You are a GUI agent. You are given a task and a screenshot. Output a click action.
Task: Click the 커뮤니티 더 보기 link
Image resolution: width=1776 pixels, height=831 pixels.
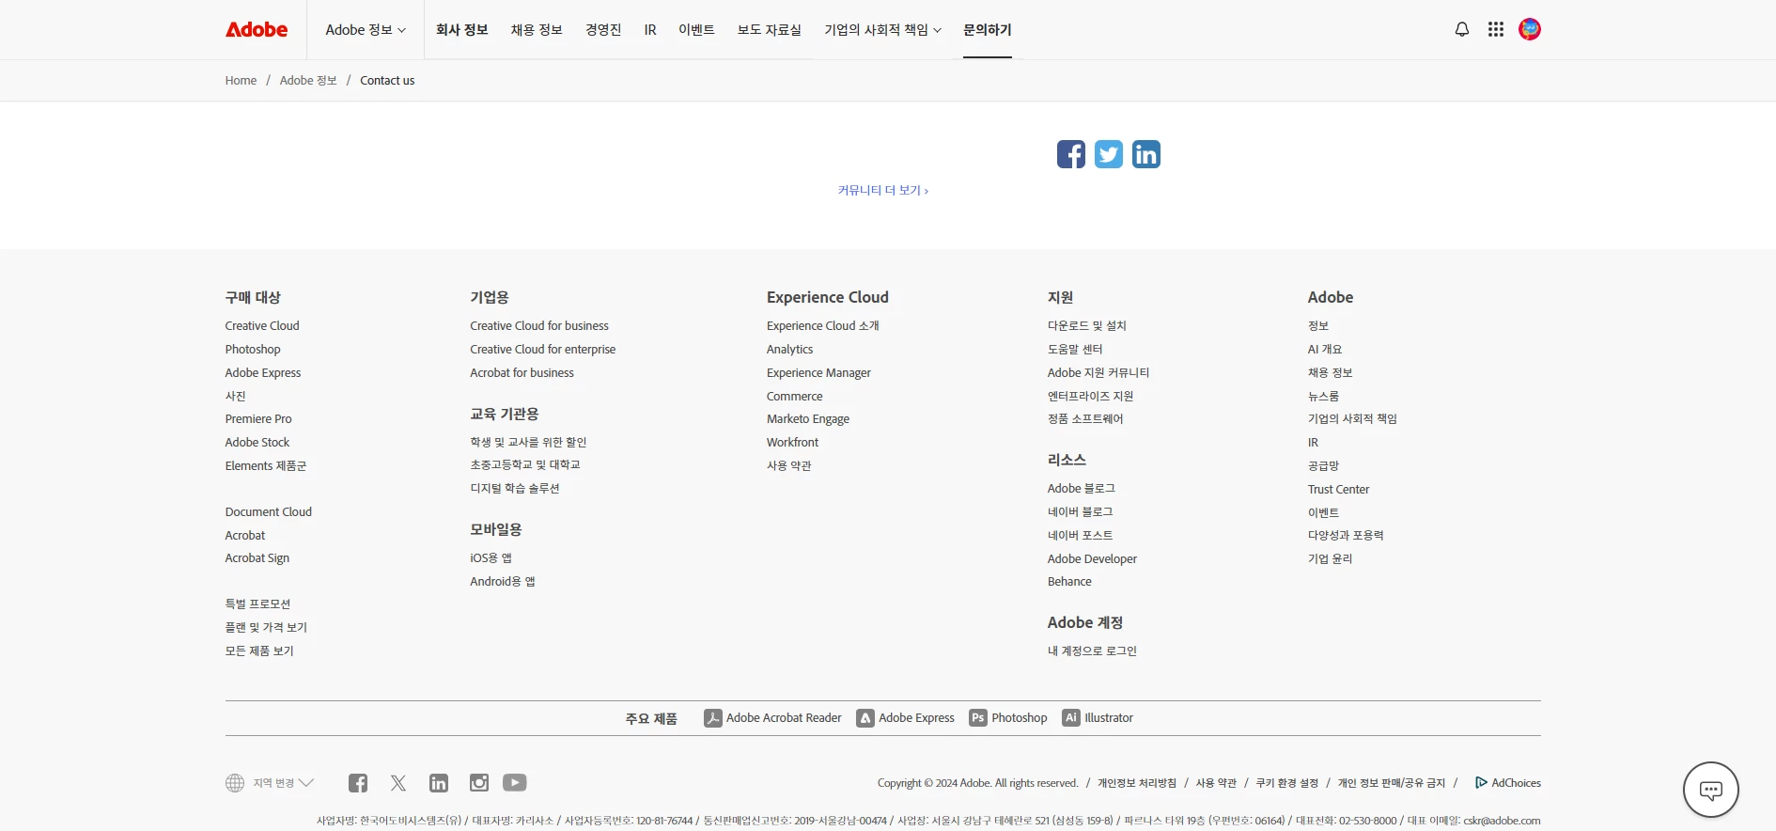pyautogui.click(x=883, y=190)
